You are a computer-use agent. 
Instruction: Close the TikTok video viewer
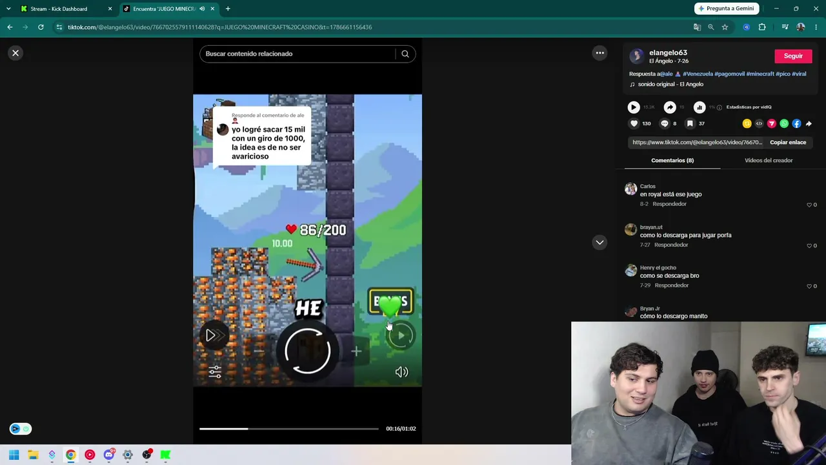point(15,53)
